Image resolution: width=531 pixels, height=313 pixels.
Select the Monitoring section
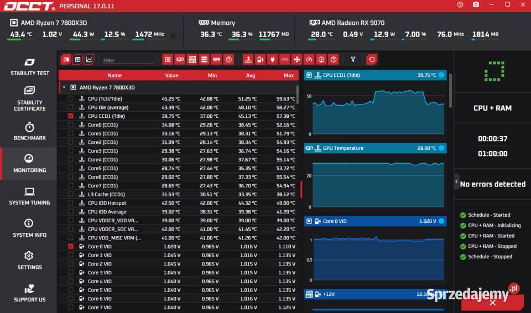click(x=29, y=164)
